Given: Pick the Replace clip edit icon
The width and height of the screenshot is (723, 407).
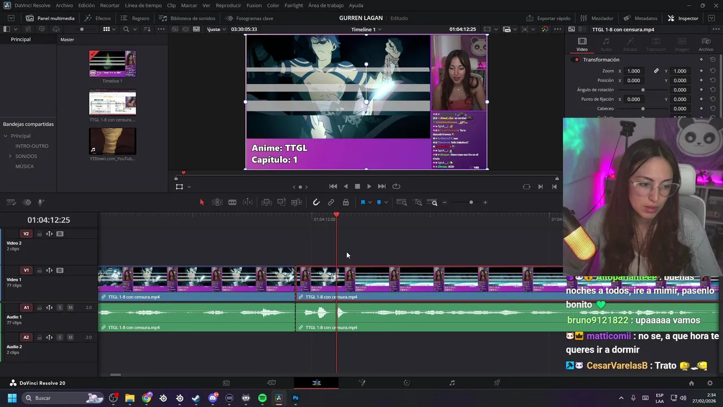Looking at the screenshot, I should 297,202.
